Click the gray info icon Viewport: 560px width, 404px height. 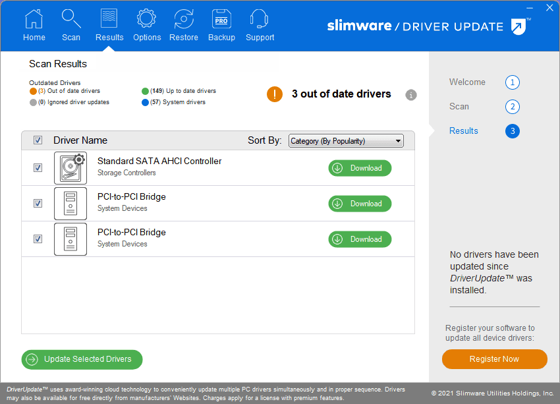(x=411, y=95)
